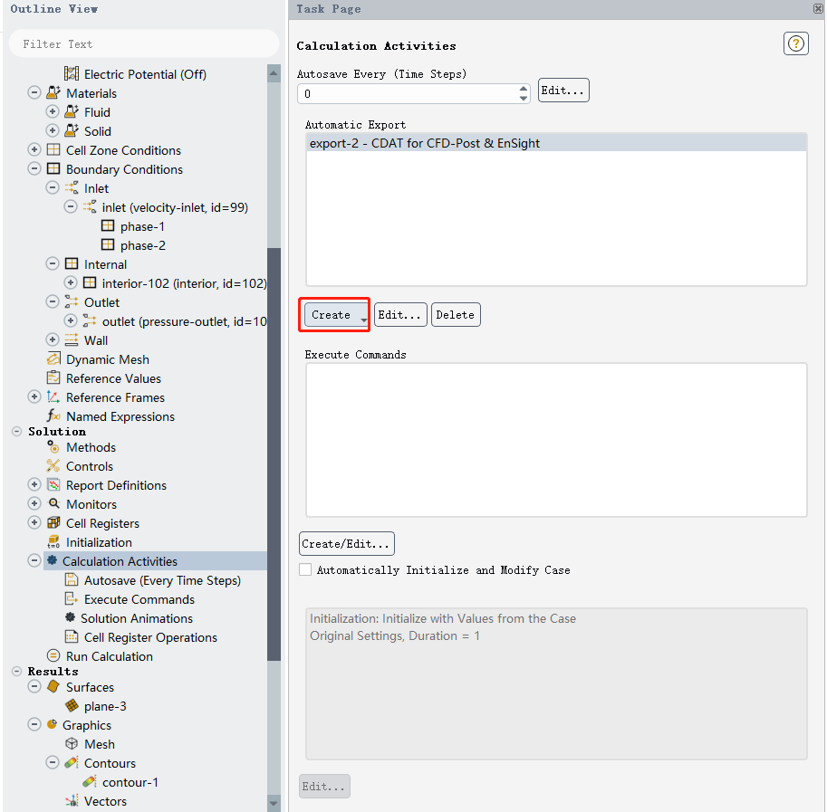This screenshot has width=827, height=812.
Task: Expand the Report Definitions node
Action: point(34,485)
